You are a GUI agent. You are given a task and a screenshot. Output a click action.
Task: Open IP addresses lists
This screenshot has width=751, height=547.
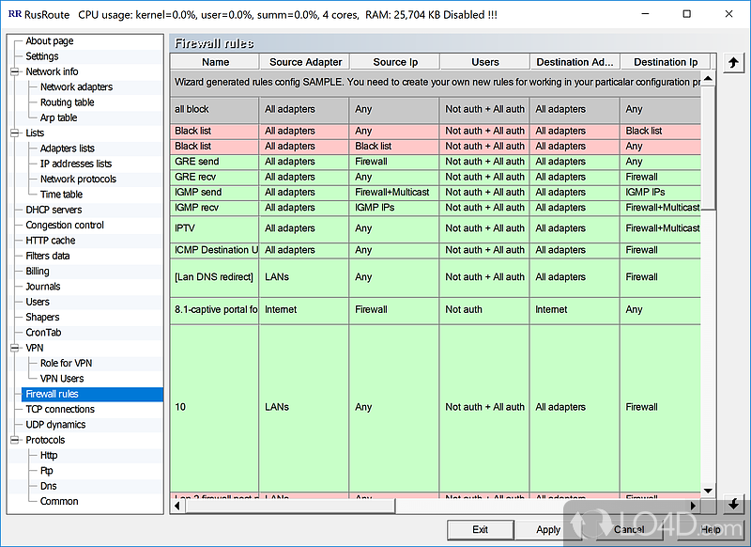pyautogui.click(x=75, y=164)
